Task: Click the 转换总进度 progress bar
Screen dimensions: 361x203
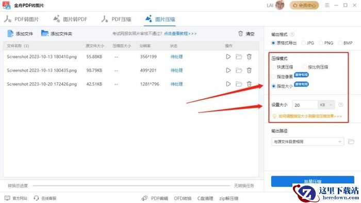Action: click(x=131, y=186)
